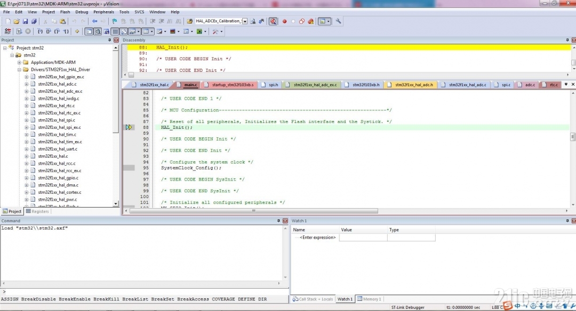576x311 pixels.
Task: Click HAL_Init(); line 88 in editor
Action: pyautogui.click(x=177, y=127)
